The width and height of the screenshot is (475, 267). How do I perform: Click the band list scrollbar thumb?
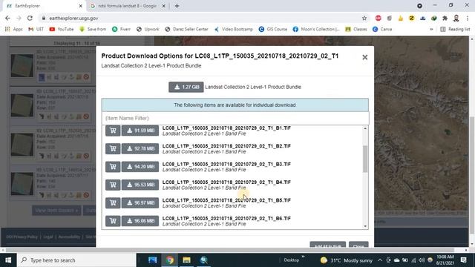(x=365, y=159)
